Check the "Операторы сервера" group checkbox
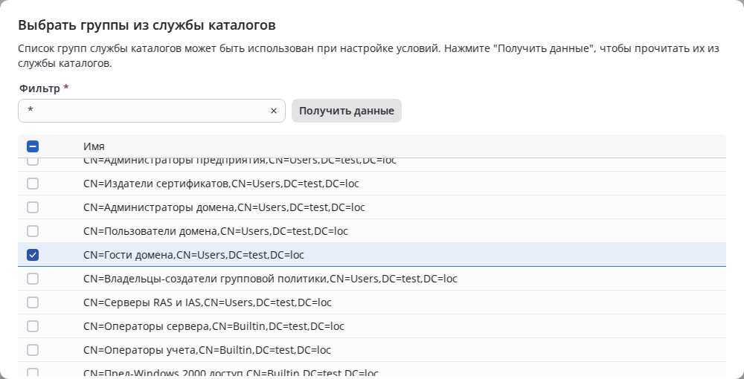The width and height of the screenshot is (744, 379). point(33,326)
